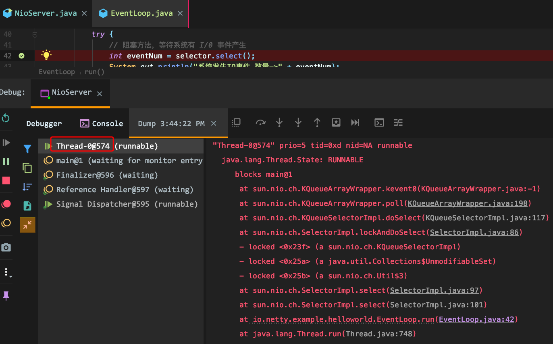Click the Drop Frame icon
Viewport: 553px width, 344px height.
336,122
